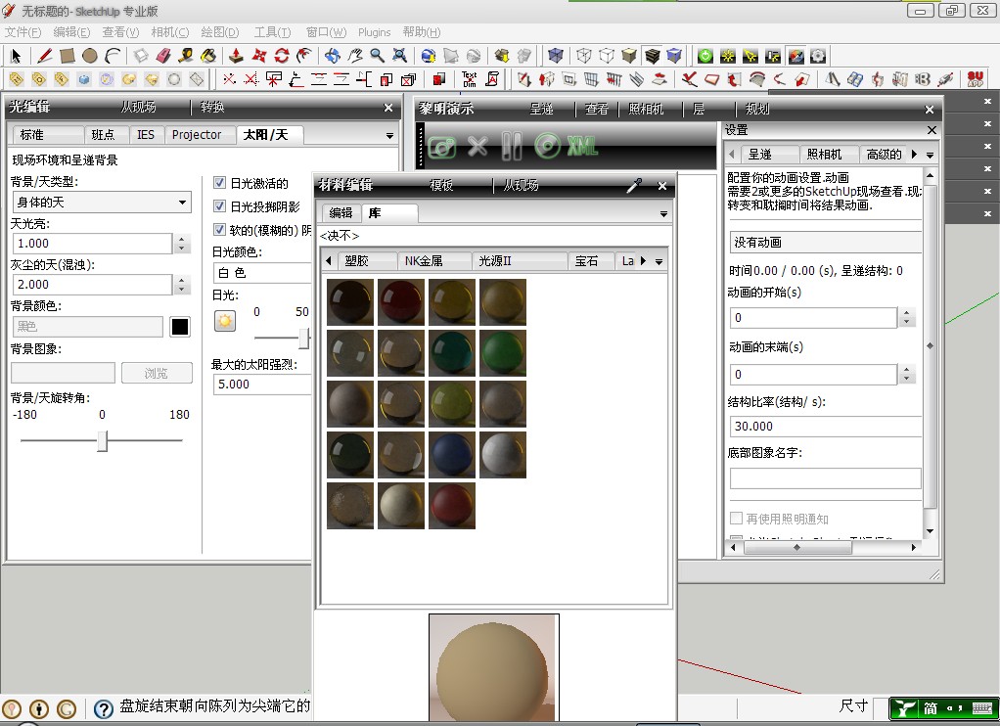This screenshot has width=1000, height=726.
Task: Open the 没有动画 animation dropdown
Action: (x=825, y=243)
